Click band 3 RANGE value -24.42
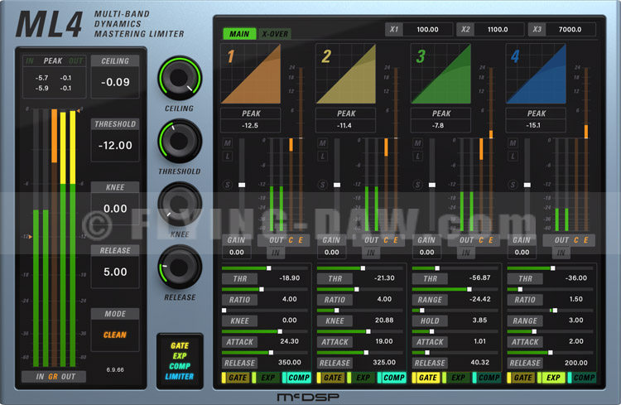Screen dimensions: 621x405 click(x=479, y=299)
